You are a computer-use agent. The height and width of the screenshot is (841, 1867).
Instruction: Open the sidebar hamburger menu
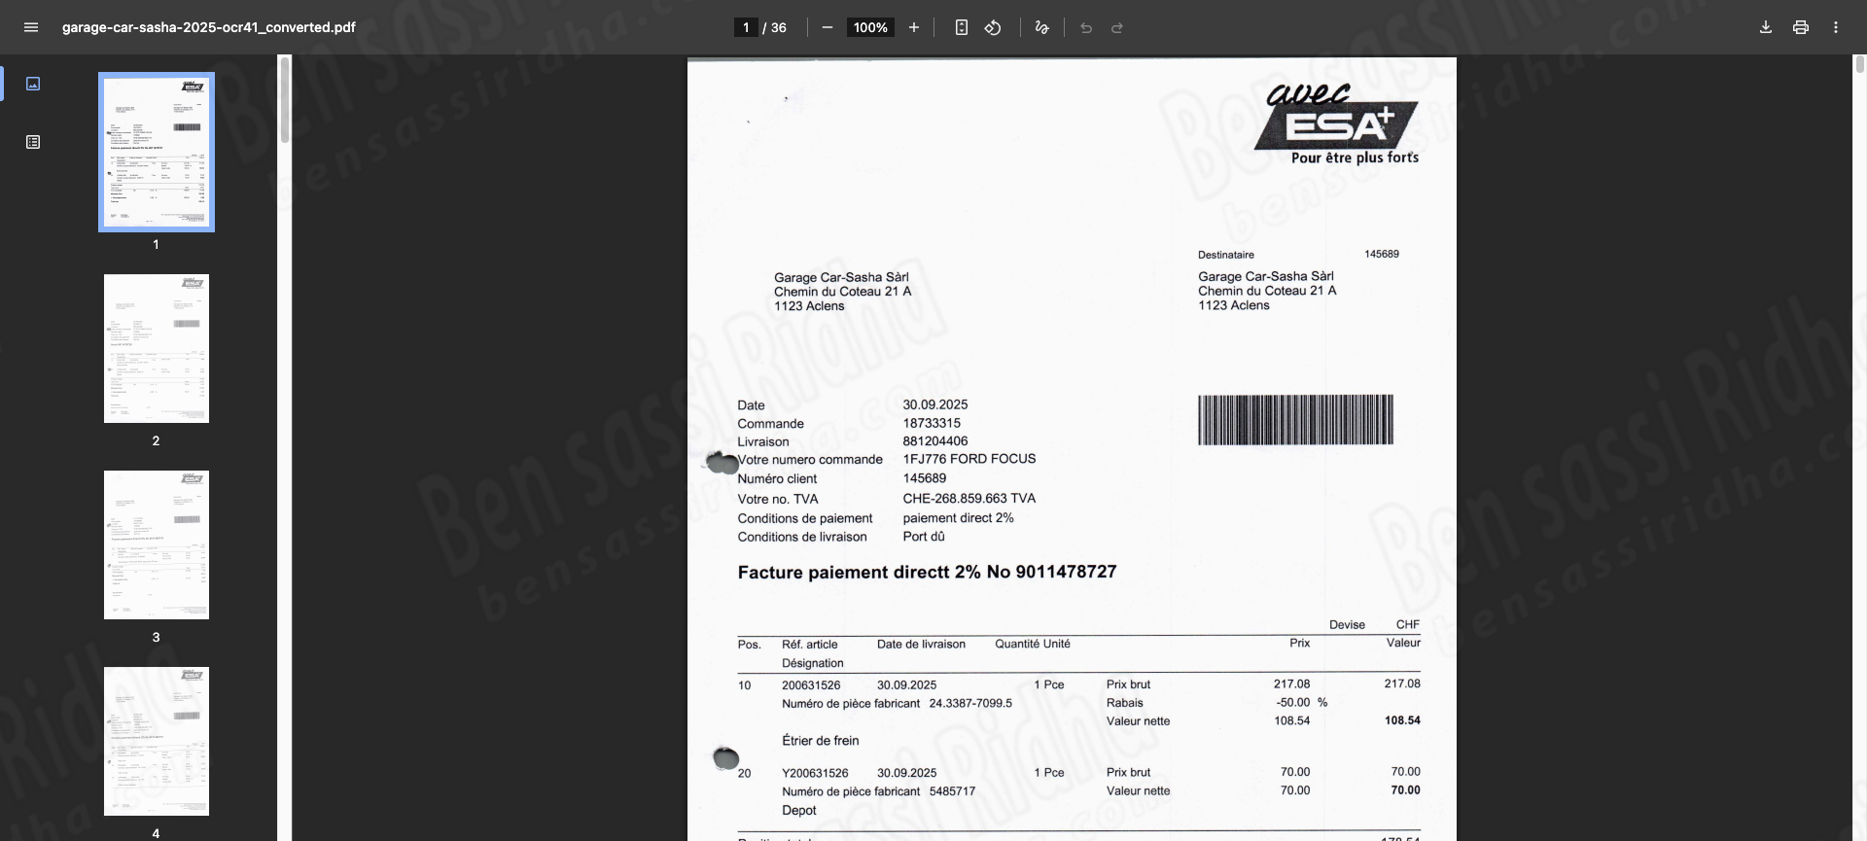click(x=31, y=27)
